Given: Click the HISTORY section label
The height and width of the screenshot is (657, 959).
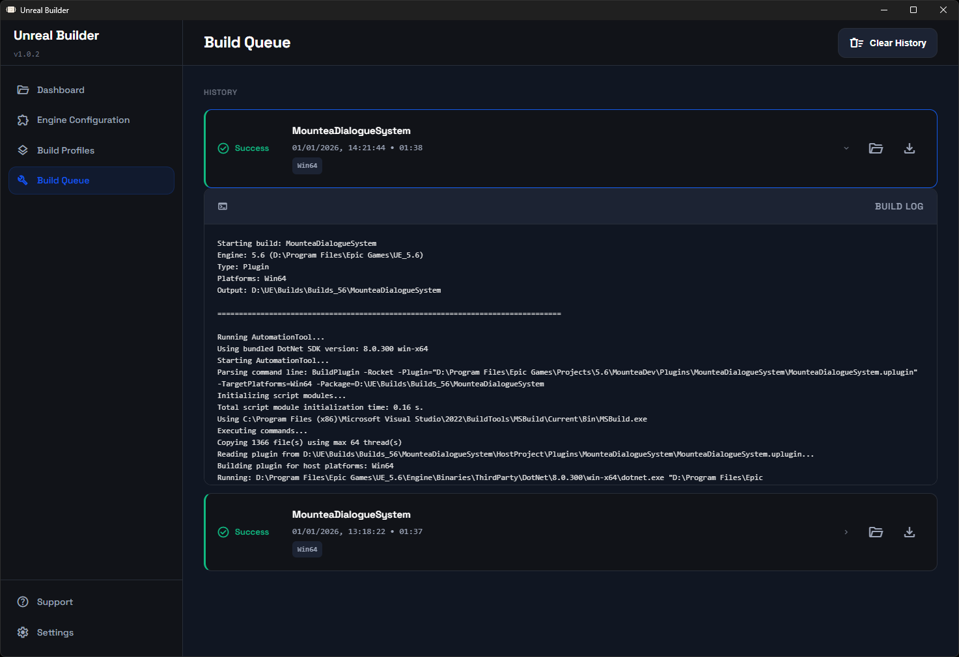Looking at the screenshot, I should click(221, 92).
